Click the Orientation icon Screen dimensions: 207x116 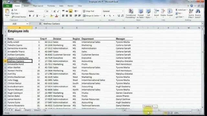click(76, 11)
